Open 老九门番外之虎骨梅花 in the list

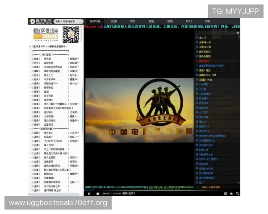(x=55, y=104)
